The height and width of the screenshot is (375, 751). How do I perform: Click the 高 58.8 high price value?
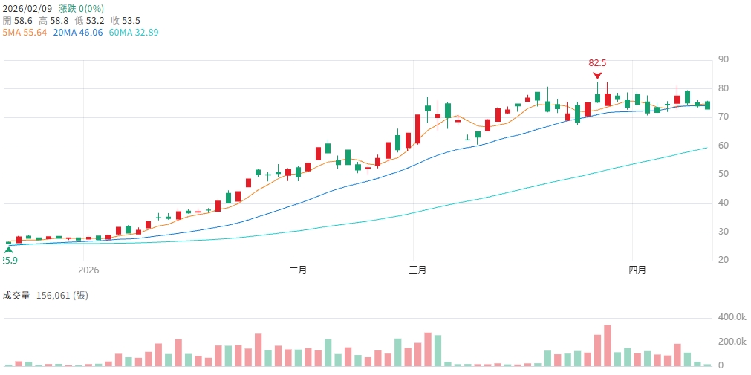pos(55,21)
